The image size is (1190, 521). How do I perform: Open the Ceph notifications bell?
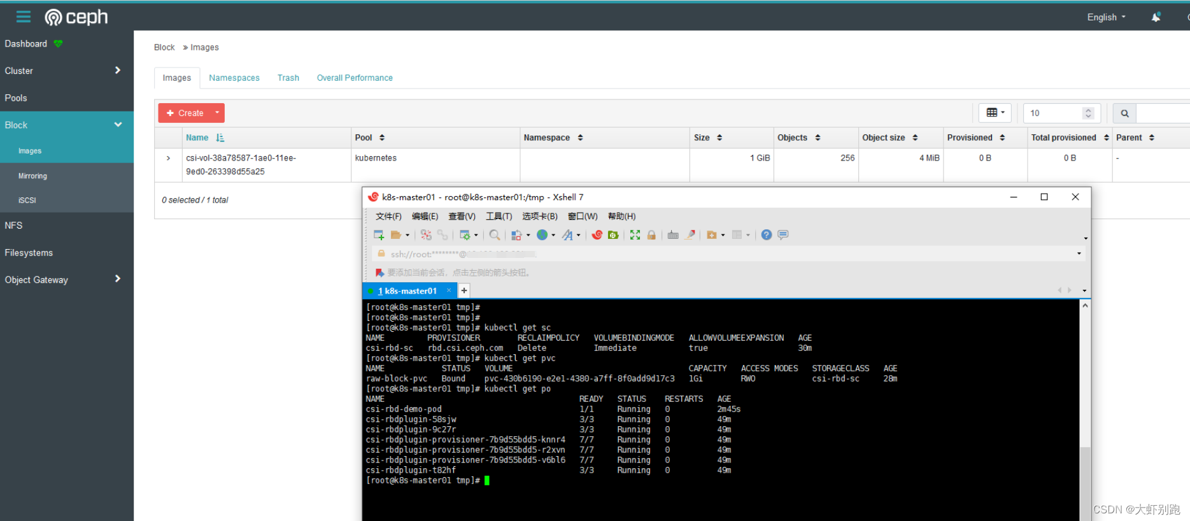pyautogui.click(x=1156, y=17)
